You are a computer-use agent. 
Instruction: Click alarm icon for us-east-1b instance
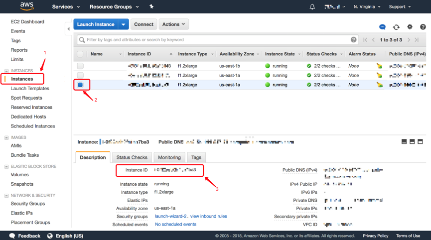tap(380, 66)
